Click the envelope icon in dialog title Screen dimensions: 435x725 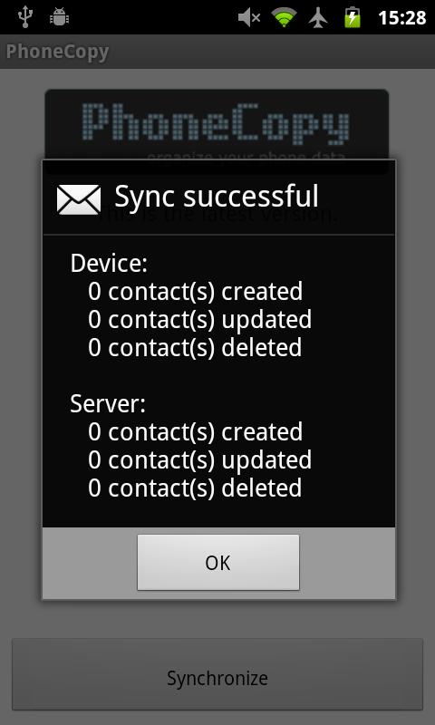pyautogui.click(x=79, y=199)
